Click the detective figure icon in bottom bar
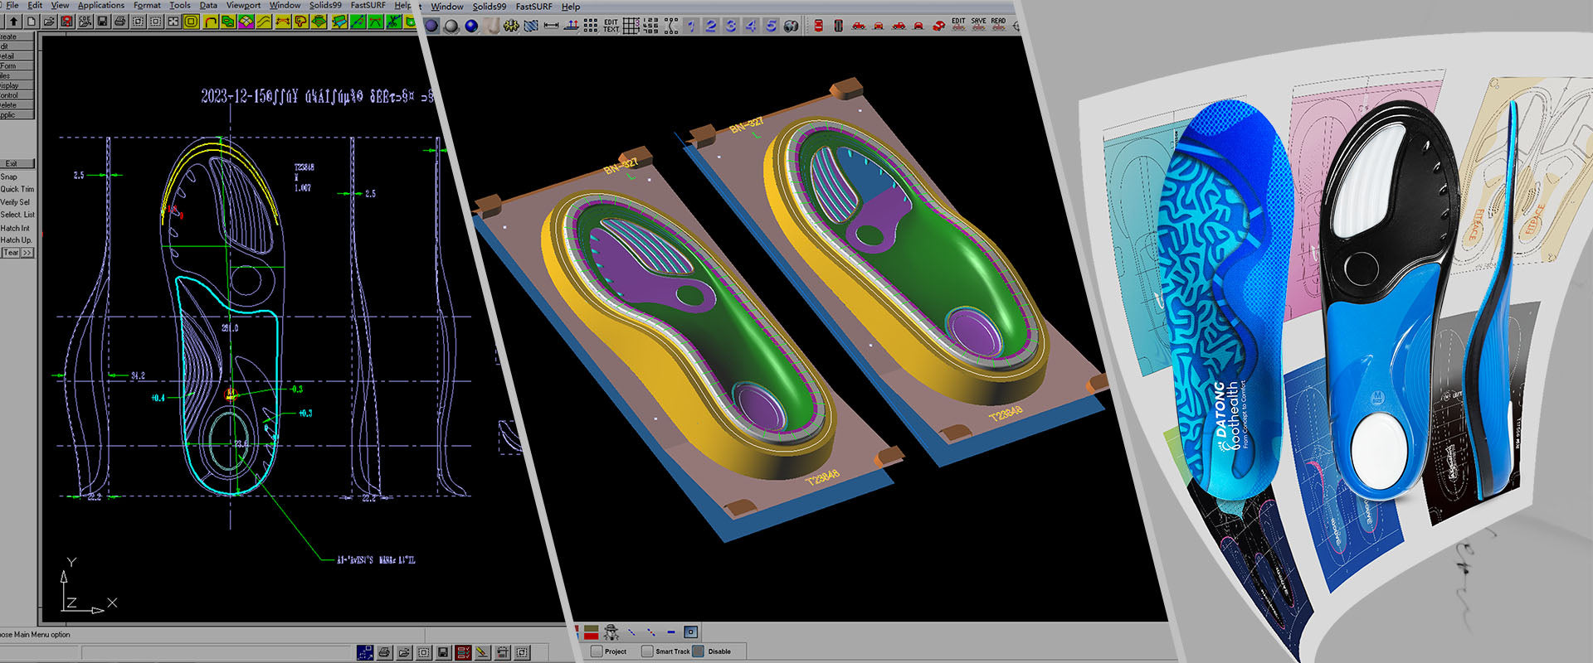Image resolution: width=1593 pixels, height=663 pixels. (x=611, y=632)
